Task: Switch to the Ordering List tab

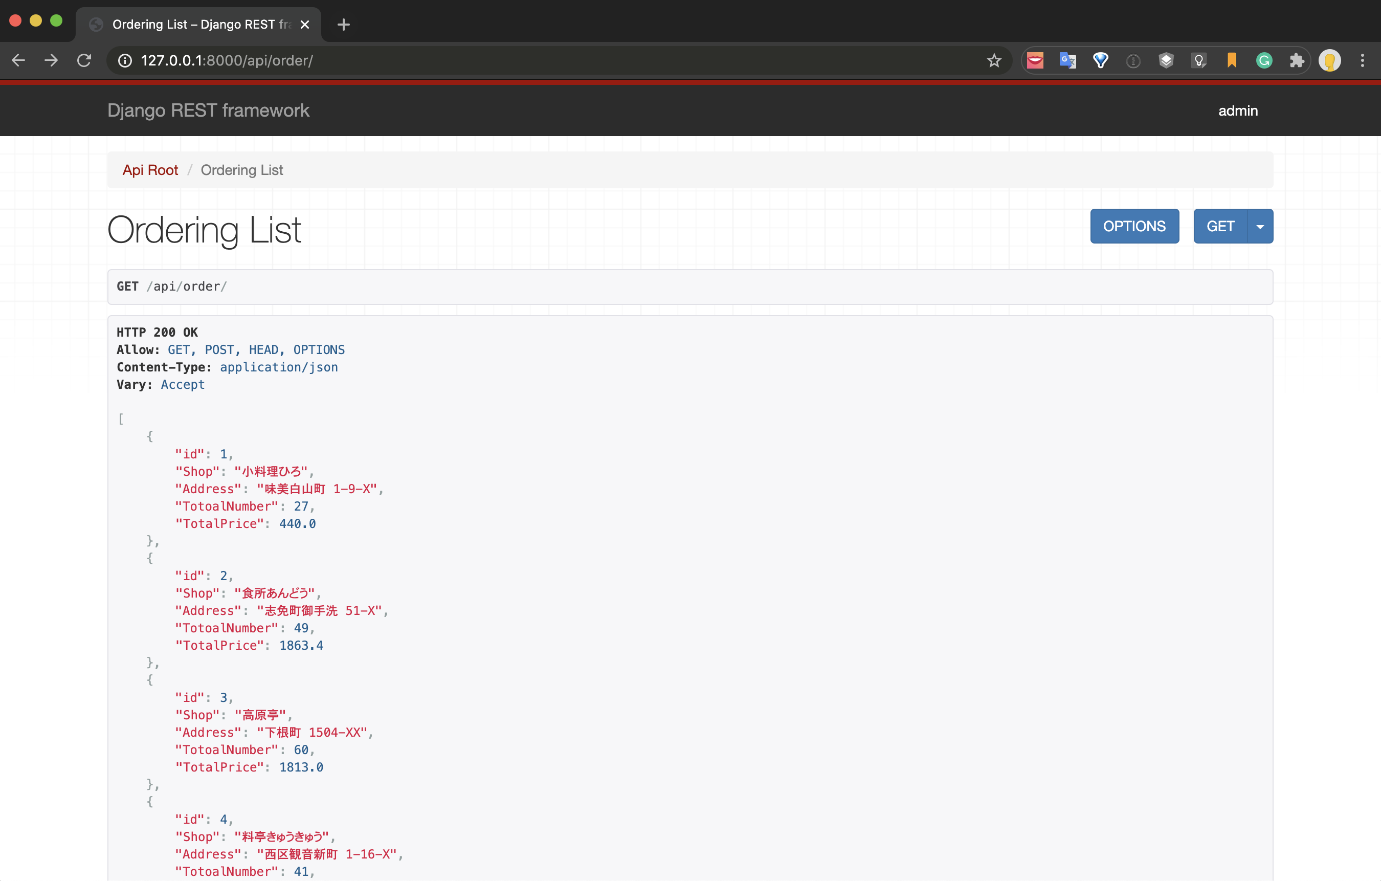Action: click(x=189, y=24)
